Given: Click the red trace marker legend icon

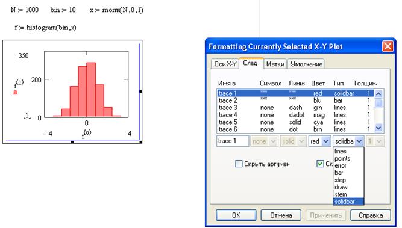Looking at the screenshot, I should pos(15,93).
